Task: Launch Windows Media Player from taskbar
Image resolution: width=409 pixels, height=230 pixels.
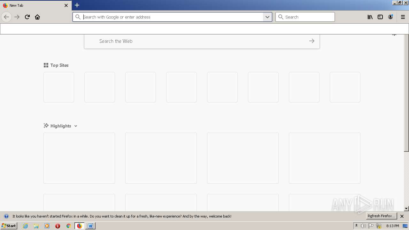Action: pos(47,226)
